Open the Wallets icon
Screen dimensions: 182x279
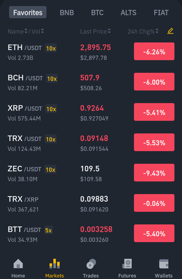point(164,264)
